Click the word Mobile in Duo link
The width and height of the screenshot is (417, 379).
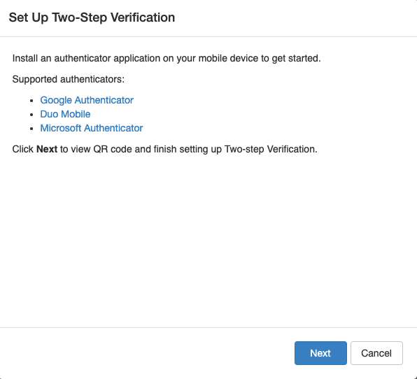76,114
